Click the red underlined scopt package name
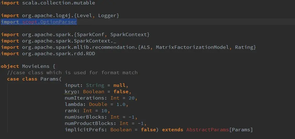 (30, 22)
